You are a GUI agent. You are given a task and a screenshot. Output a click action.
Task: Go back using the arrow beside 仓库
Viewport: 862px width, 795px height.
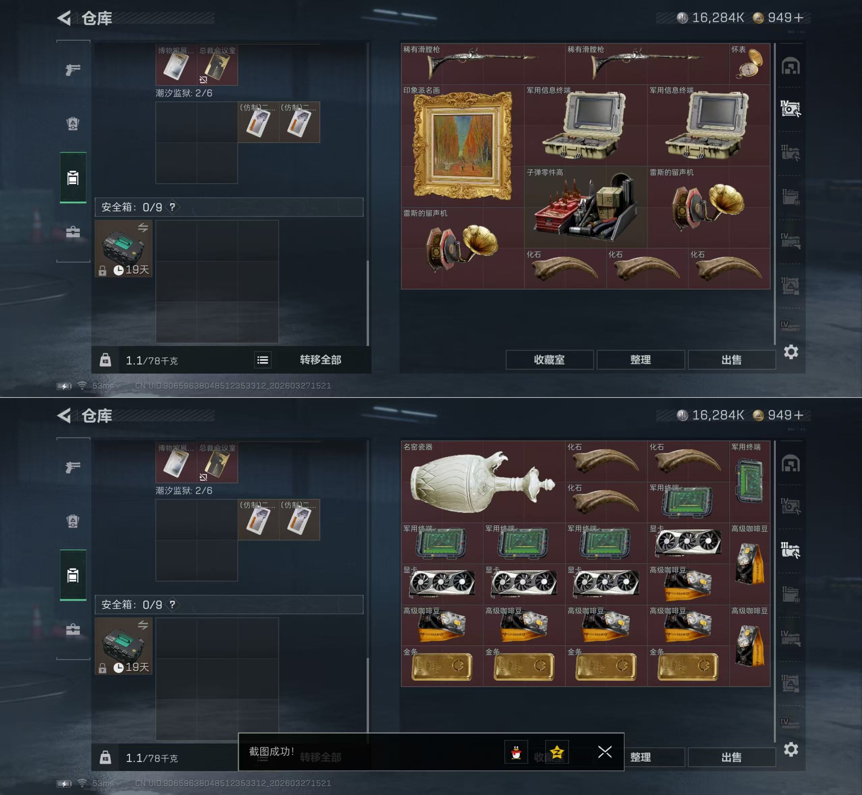point(64,18)
